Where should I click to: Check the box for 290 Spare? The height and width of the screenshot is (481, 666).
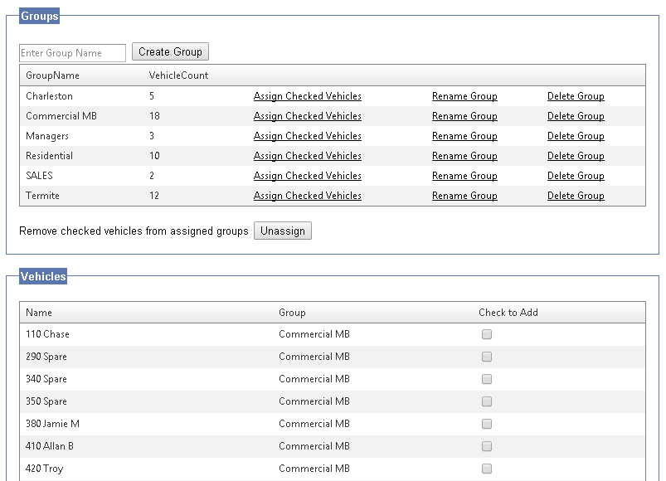[x=487, y=357]
